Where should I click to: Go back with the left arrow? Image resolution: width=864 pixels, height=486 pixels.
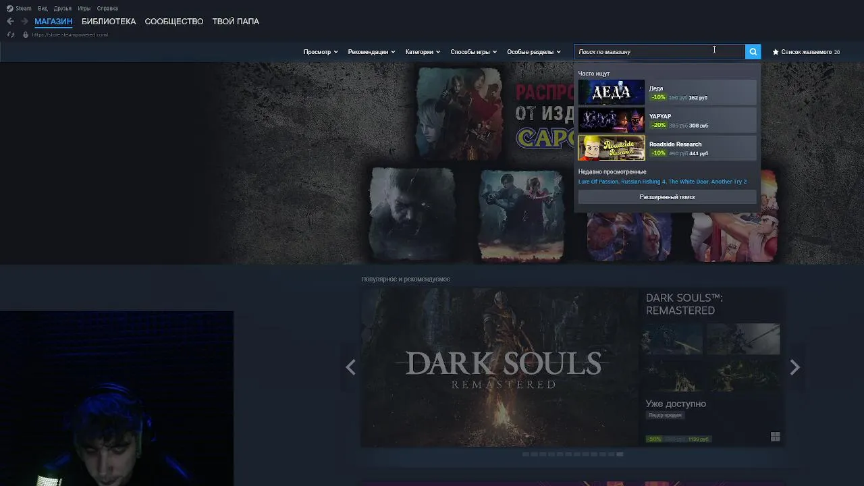coord(10,21)
